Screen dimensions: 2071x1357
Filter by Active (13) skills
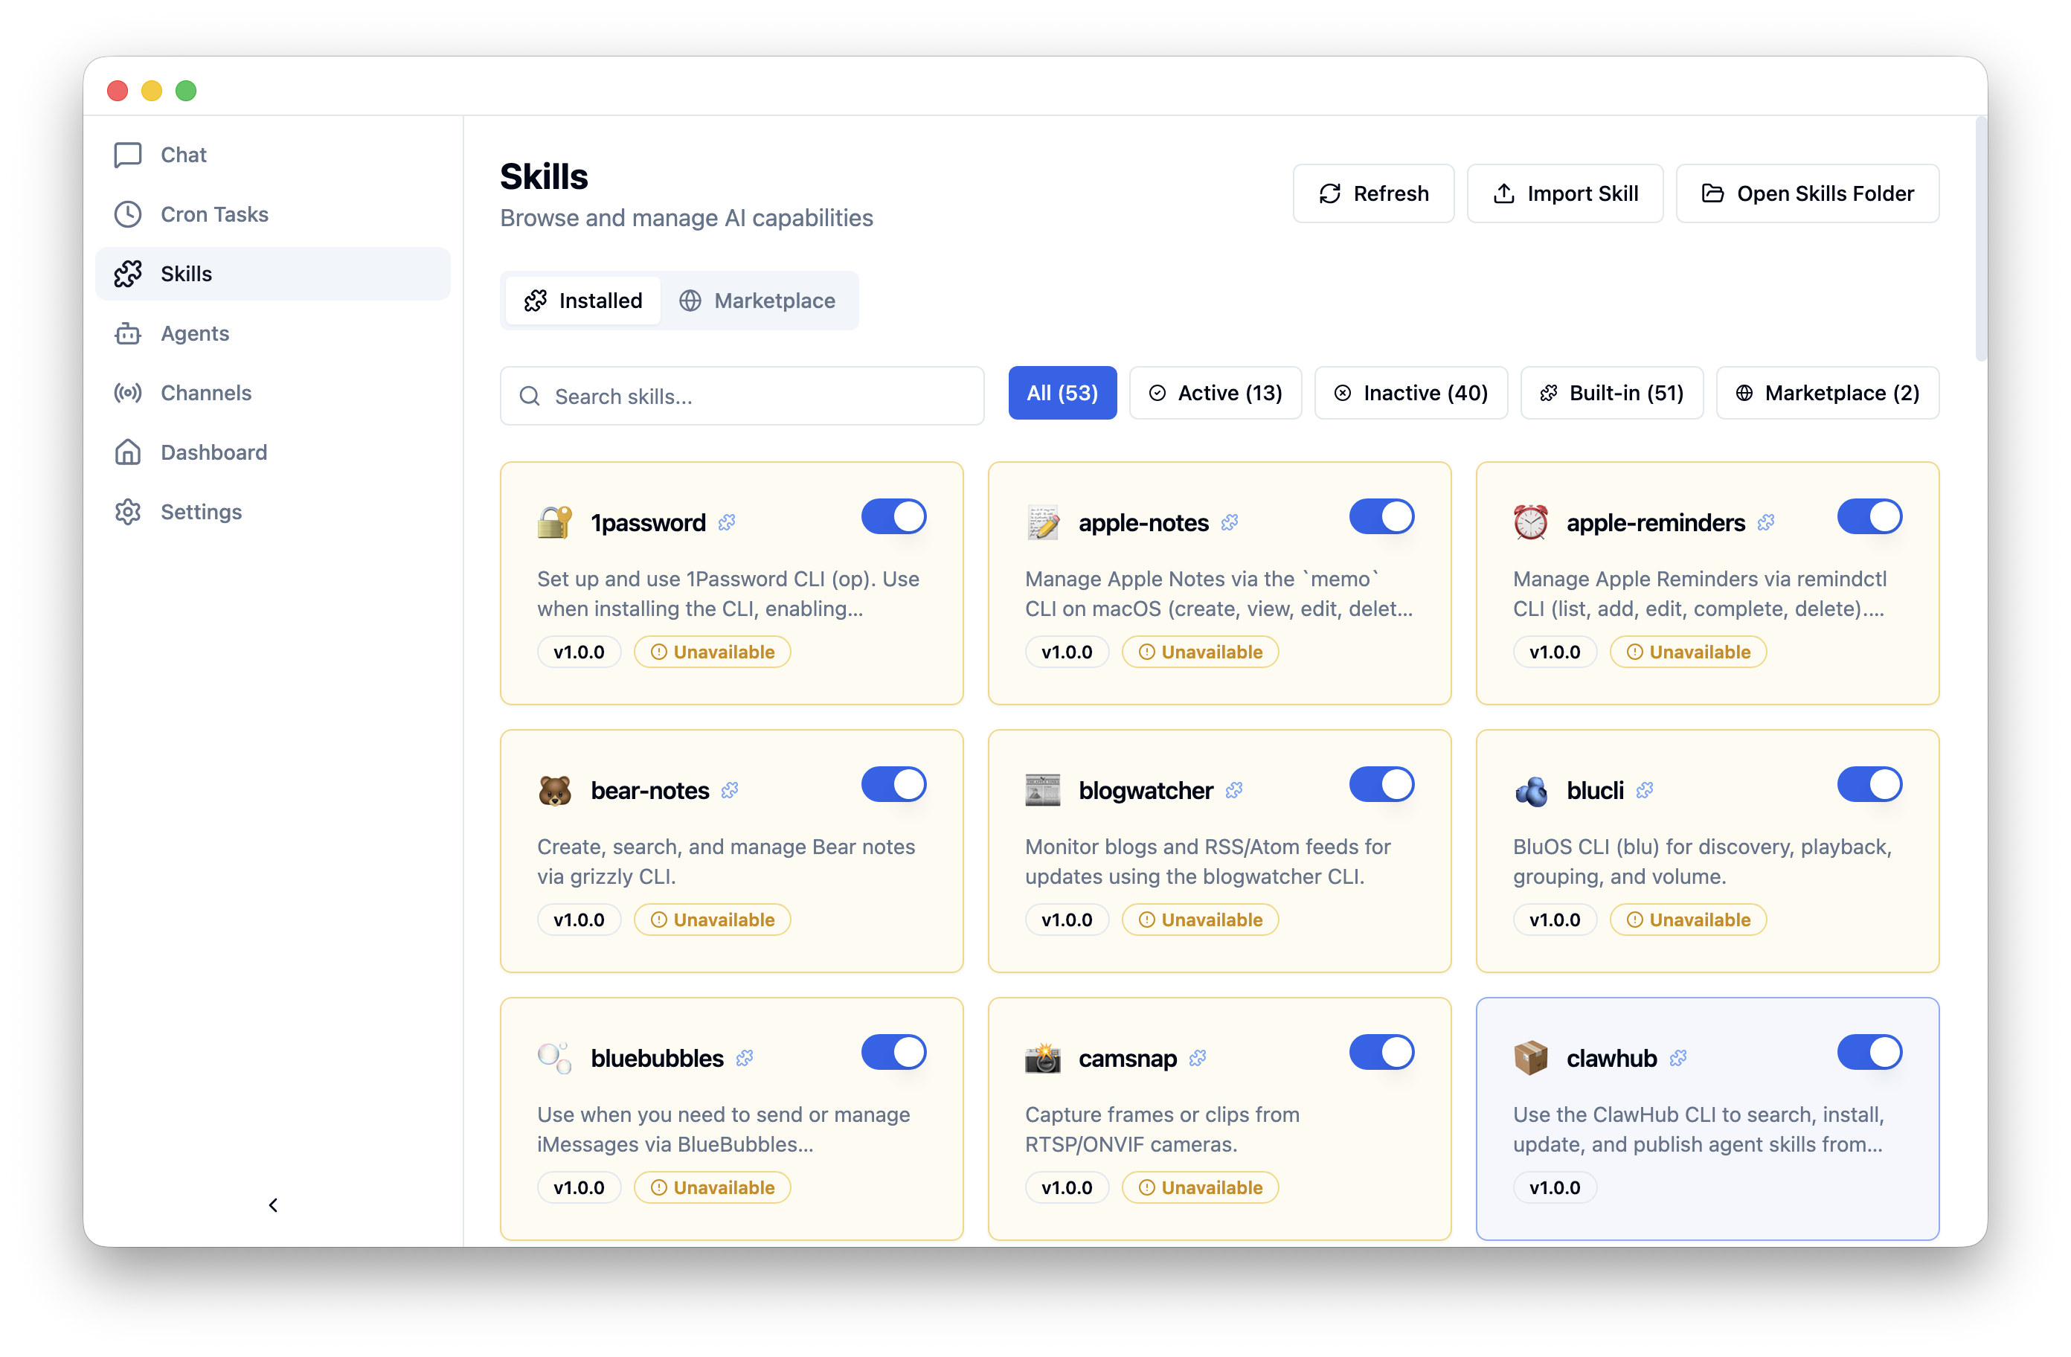[1215, 394]
